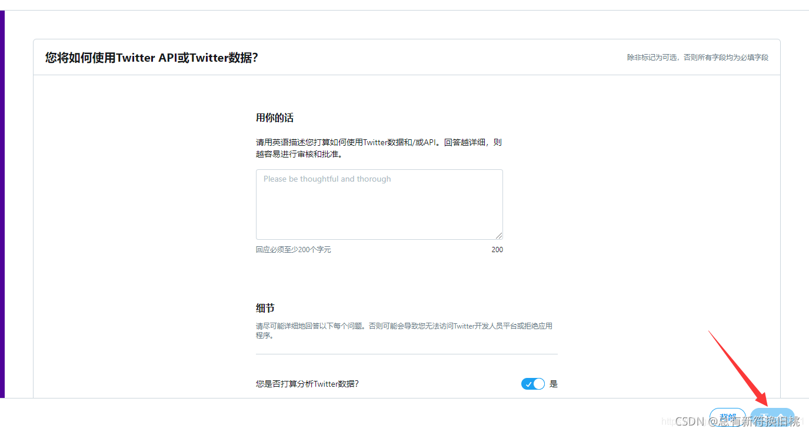Viewport: 809px width, 432px height.
Task: Select the "用你的话" section heading
Action: (x=275, y=118)
